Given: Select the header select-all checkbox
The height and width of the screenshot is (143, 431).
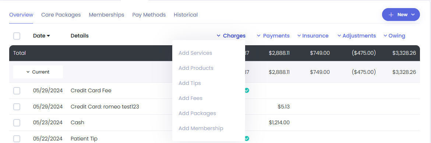Looking at the screenshot, I should coord(17,36).
